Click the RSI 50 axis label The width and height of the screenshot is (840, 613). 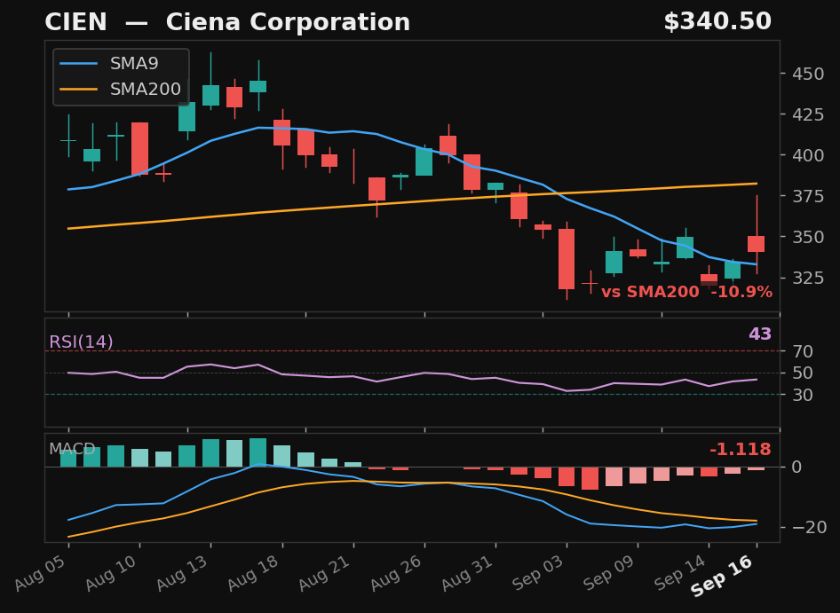(803, 373)
